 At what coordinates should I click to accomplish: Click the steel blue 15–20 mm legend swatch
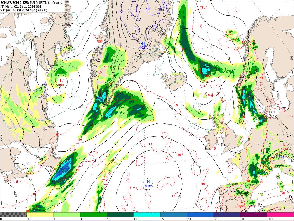point(174,215)
